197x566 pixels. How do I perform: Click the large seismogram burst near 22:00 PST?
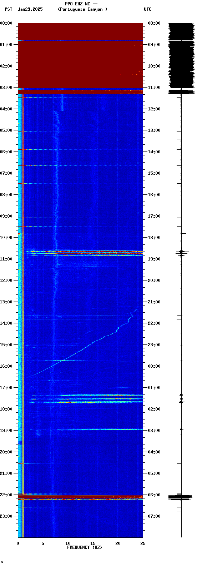coord(181,497)
